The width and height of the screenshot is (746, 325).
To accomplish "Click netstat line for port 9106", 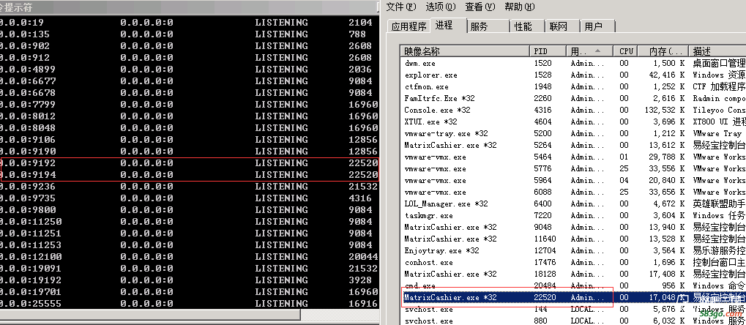I will pyautogui.click(x=190, y=140).
